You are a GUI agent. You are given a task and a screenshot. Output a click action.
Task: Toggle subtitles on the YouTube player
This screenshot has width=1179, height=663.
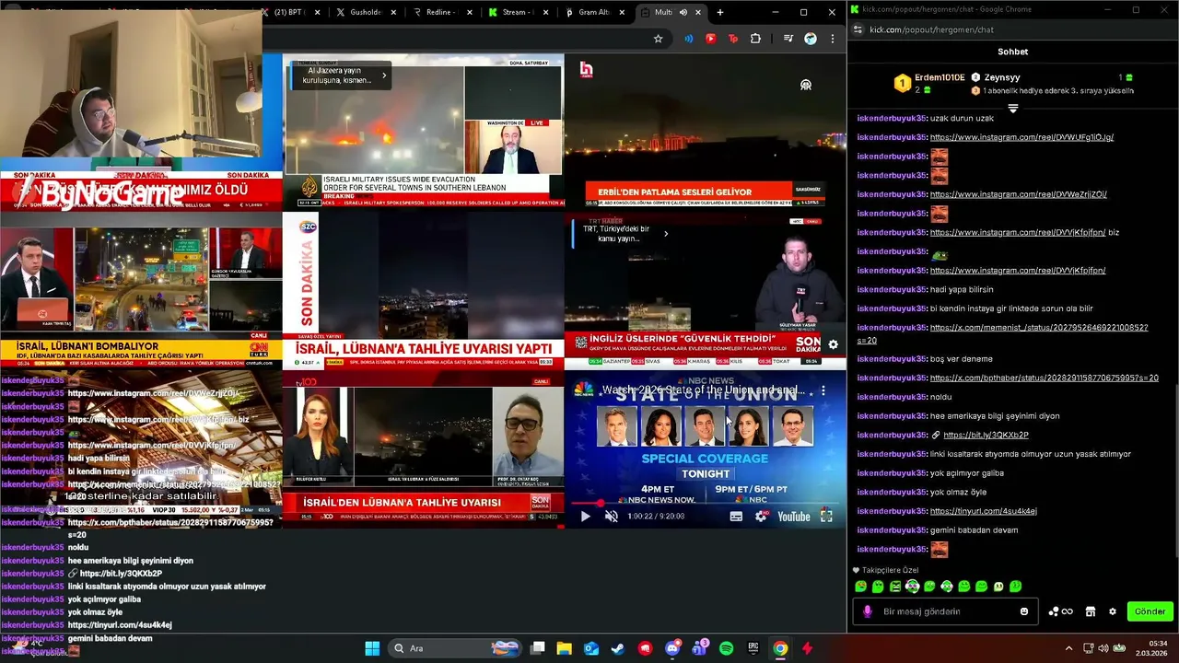(736, 517)
